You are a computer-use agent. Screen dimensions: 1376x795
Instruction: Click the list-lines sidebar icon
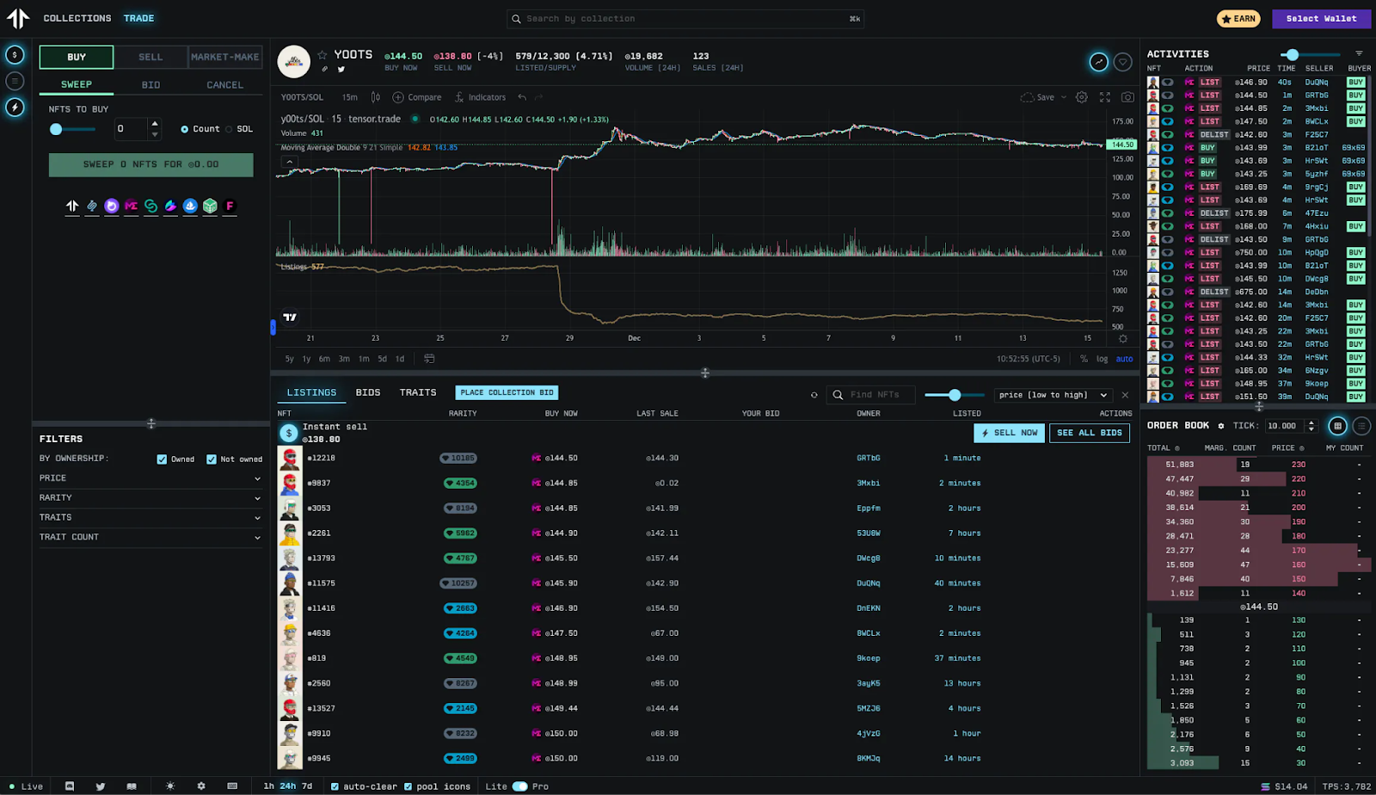tap(15, 81)
